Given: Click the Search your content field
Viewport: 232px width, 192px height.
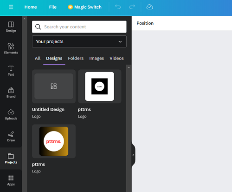Looking at the screenshot, I should (79, 27).
